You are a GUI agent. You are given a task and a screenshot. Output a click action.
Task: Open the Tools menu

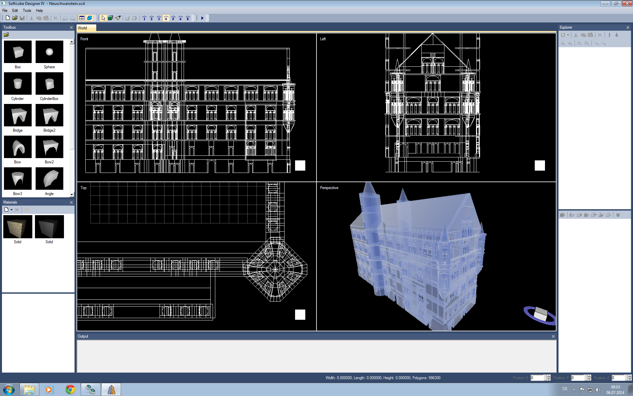27,11
